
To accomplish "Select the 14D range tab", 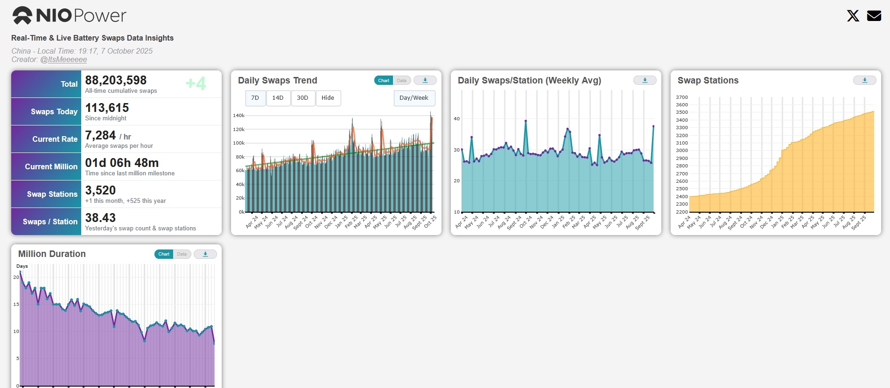I will 278,98.
